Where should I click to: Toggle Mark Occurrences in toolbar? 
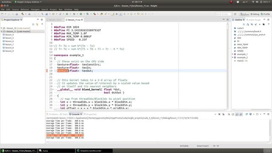point(113,14)
